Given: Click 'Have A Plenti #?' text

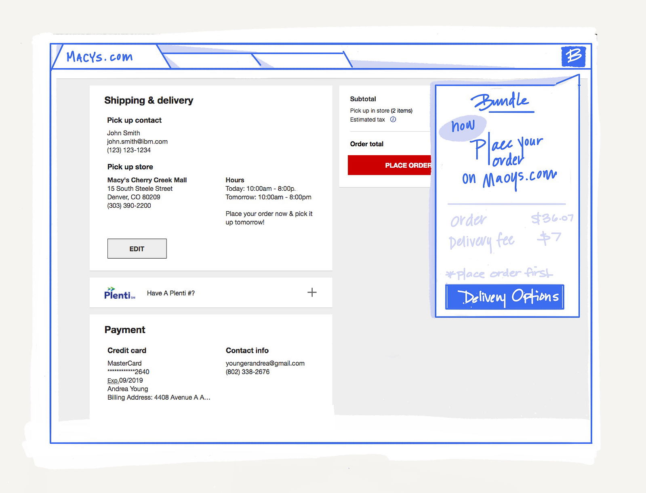Looking at the screenshot, I should coord(171,293).
